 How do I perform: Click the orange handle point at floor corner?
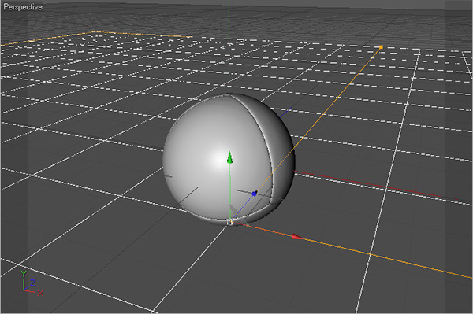pos(381,47)
